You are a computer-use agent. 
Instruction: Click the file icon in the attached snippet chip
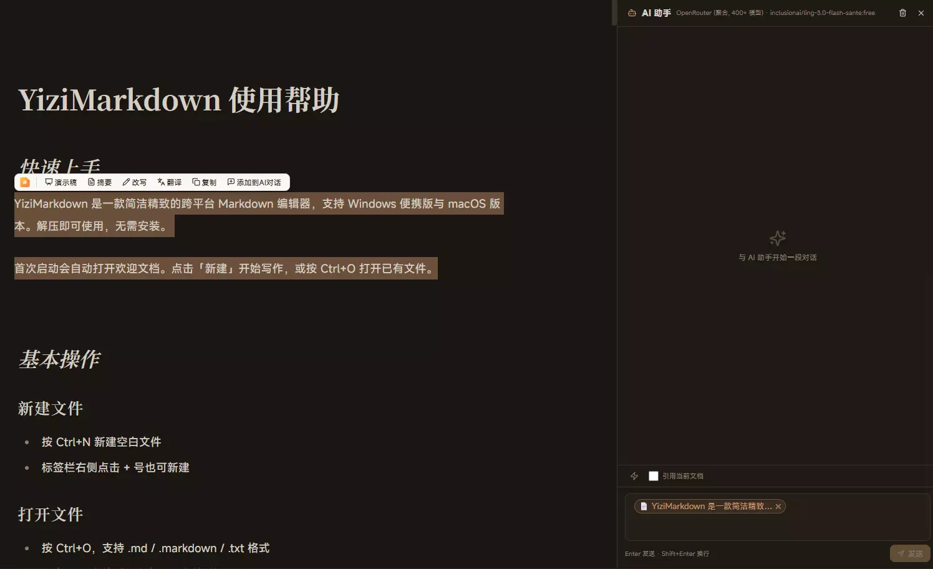point(644,507)
